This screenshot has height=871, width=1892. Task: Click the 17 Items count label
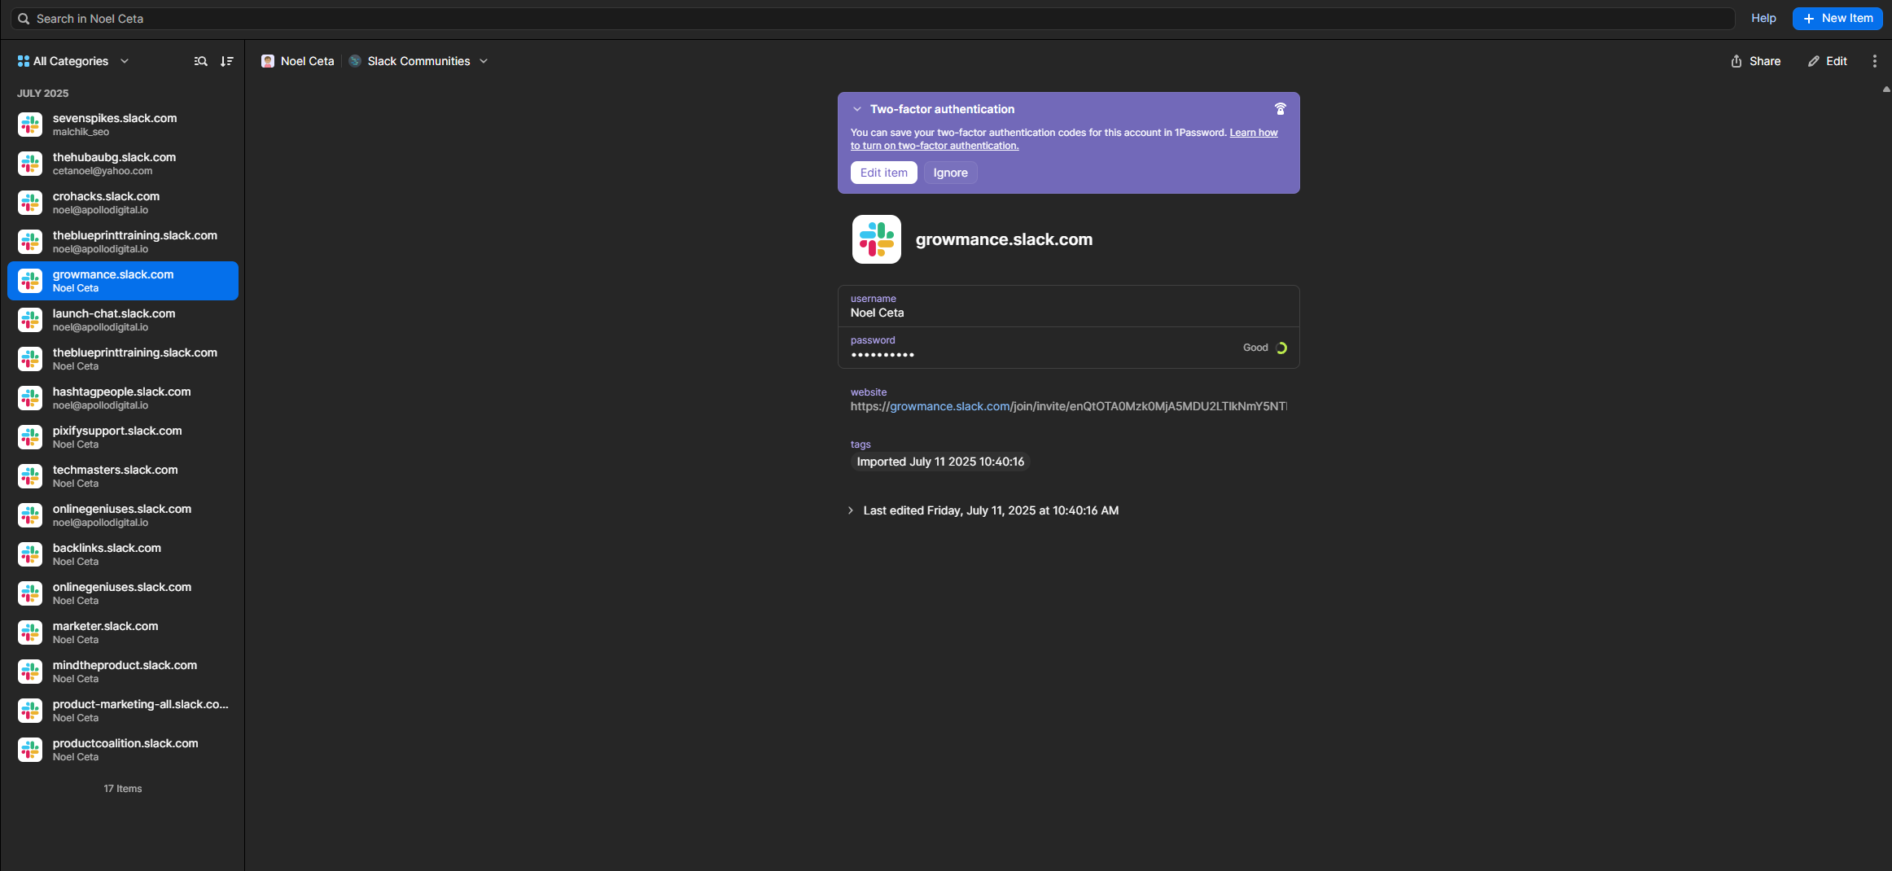pos(123,789)
